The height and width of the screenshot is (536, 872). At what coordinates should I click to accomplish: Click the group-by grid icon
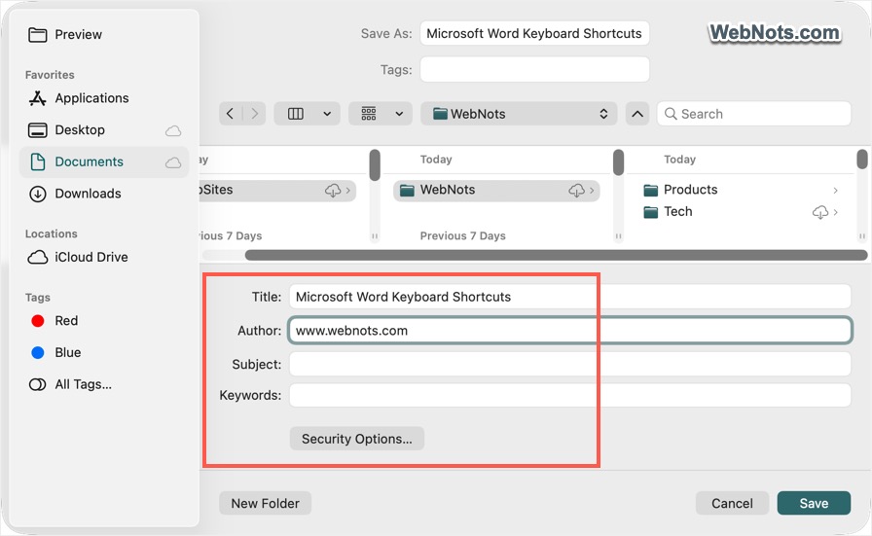369,114
